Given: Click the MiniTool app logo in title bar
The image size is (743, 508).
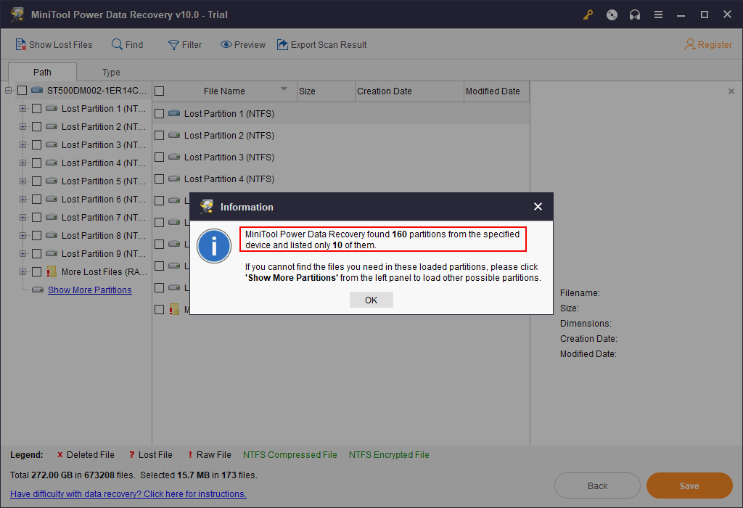Looking at the screenshot, I should coord(17,15).
